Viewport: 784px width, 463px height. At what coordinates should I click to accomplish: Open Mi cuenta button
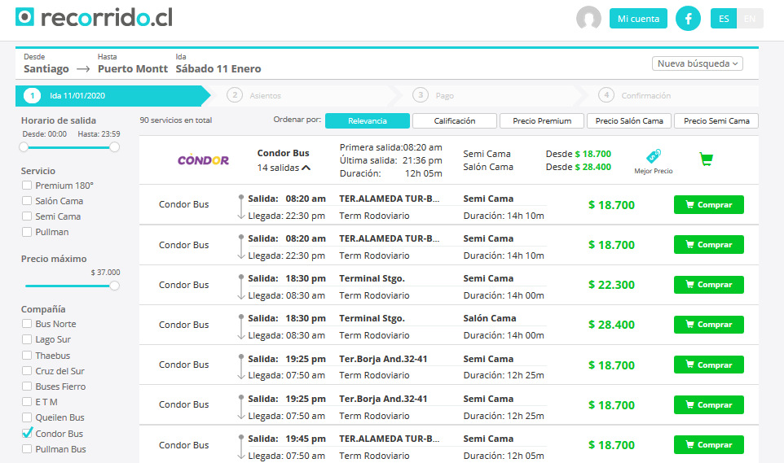(x=638, y=19)
